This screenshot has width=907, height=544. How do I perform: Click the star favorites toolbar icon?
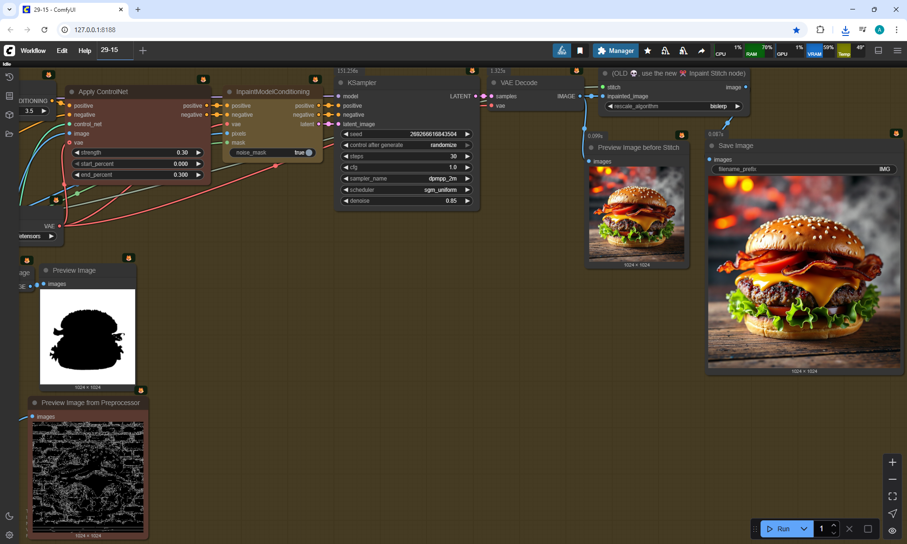(648, 51)
